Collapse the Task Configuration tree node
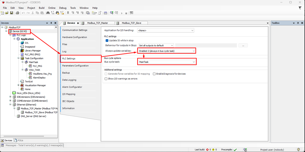The width and height of the screenshot is (305, 152). tap(18, 58)
